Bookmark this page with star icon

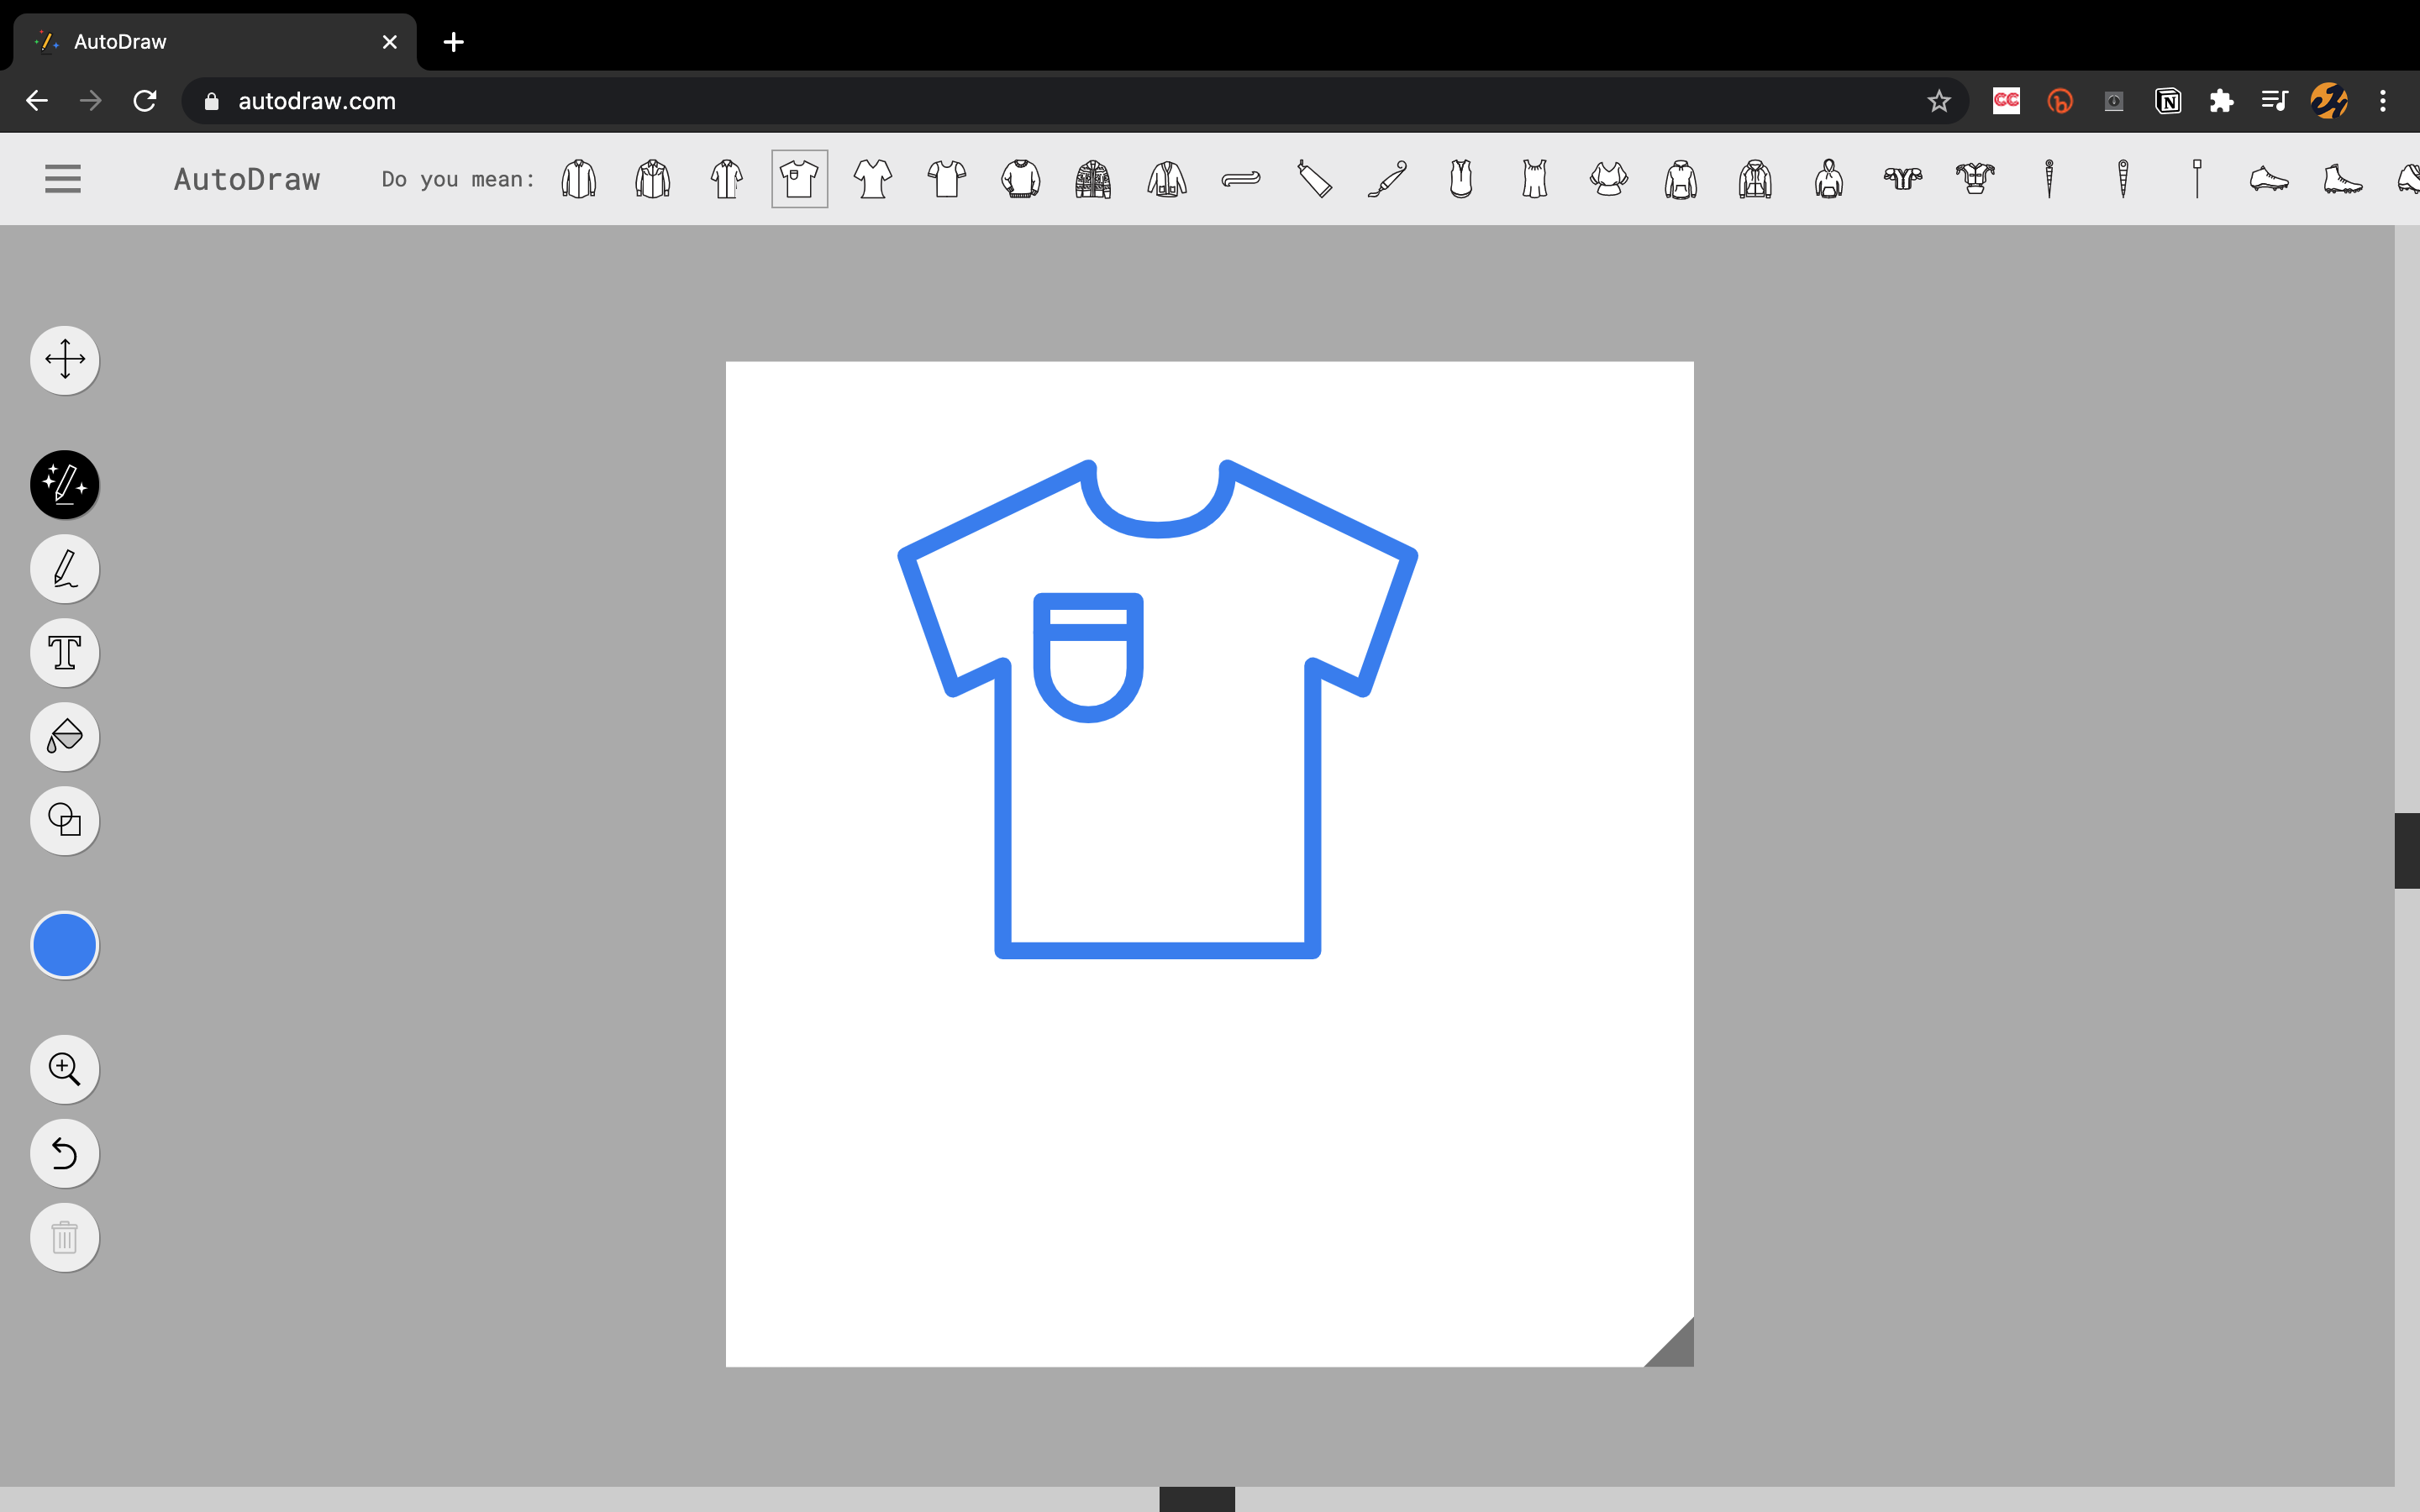point(1939,101)
